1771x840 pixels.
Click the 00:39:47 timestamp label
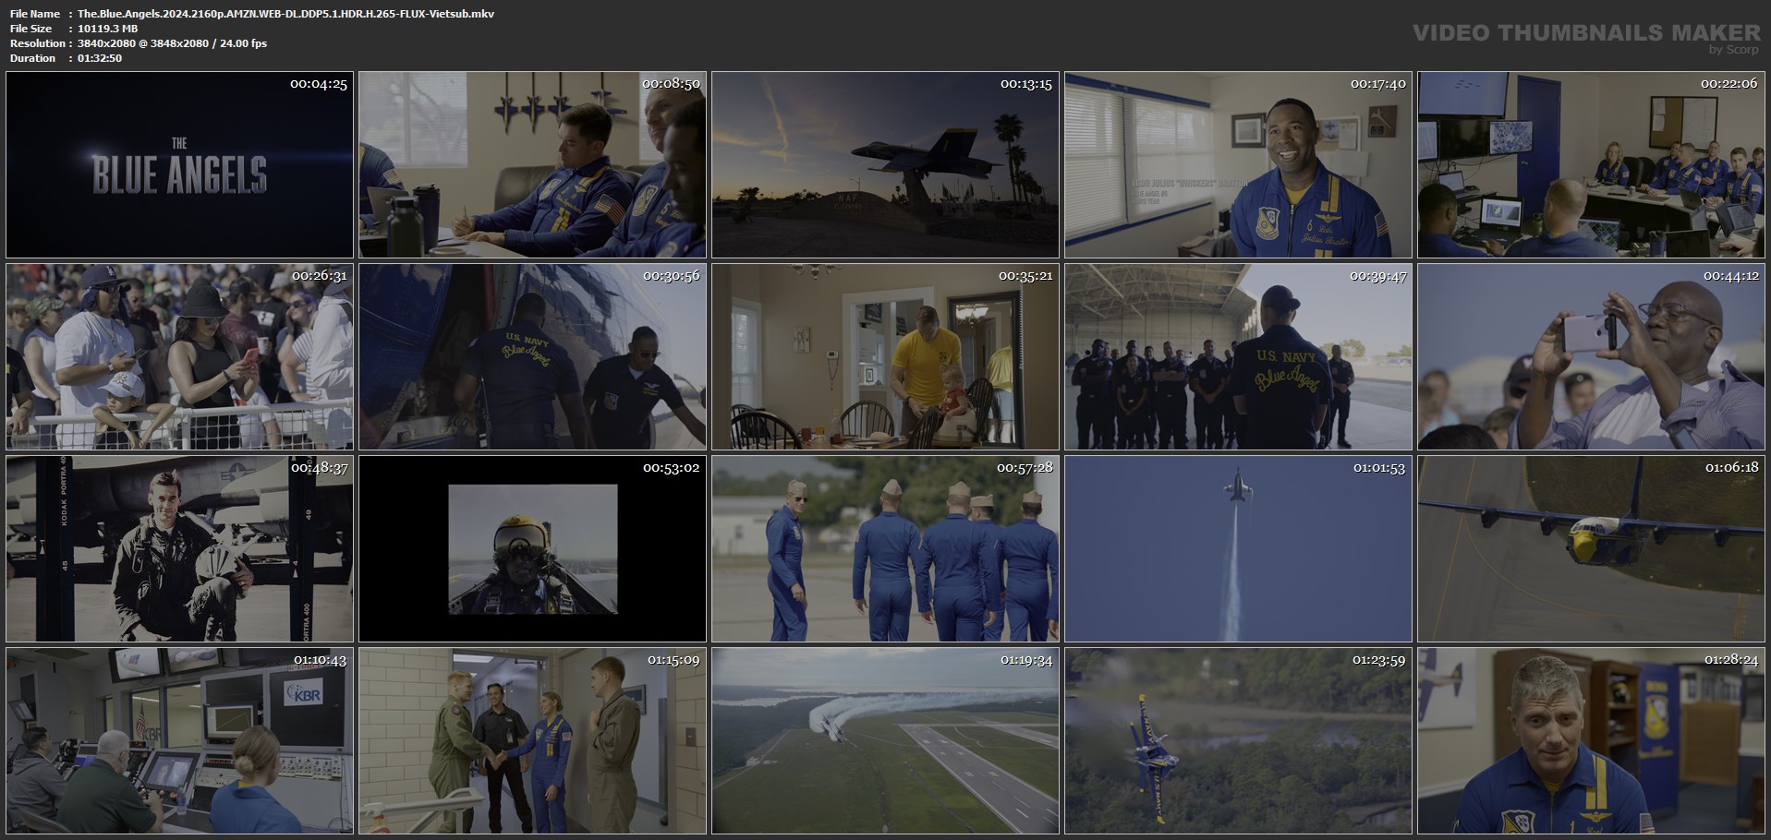pyautogui.click(x=1377, y=276)
